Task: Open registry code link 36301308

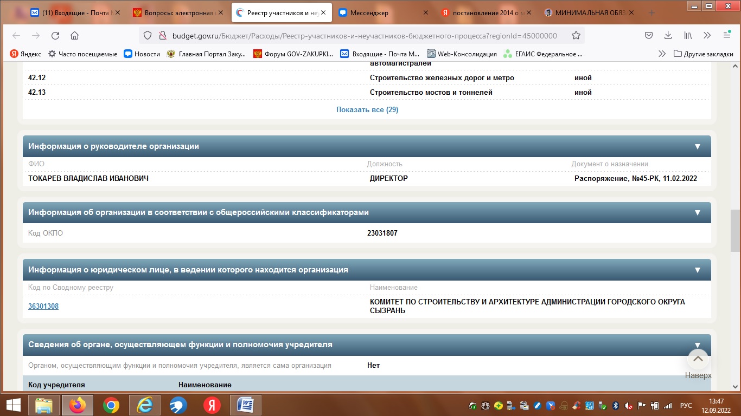Action: coord(43,307)
